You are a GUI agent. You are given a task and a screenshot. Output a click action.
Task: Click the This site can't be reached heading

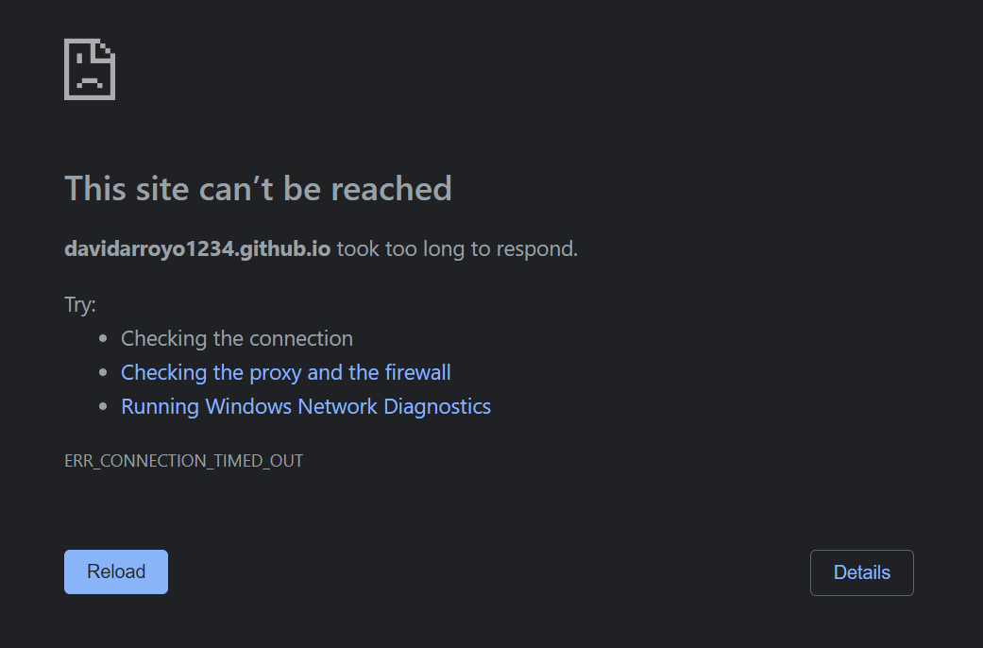coord(258,189)
